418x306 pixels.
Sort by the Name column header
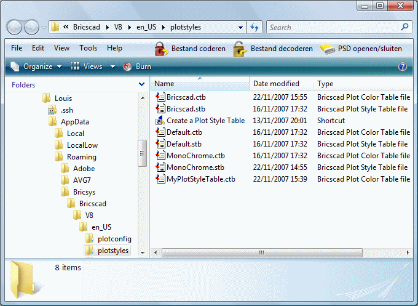point(200,84)
